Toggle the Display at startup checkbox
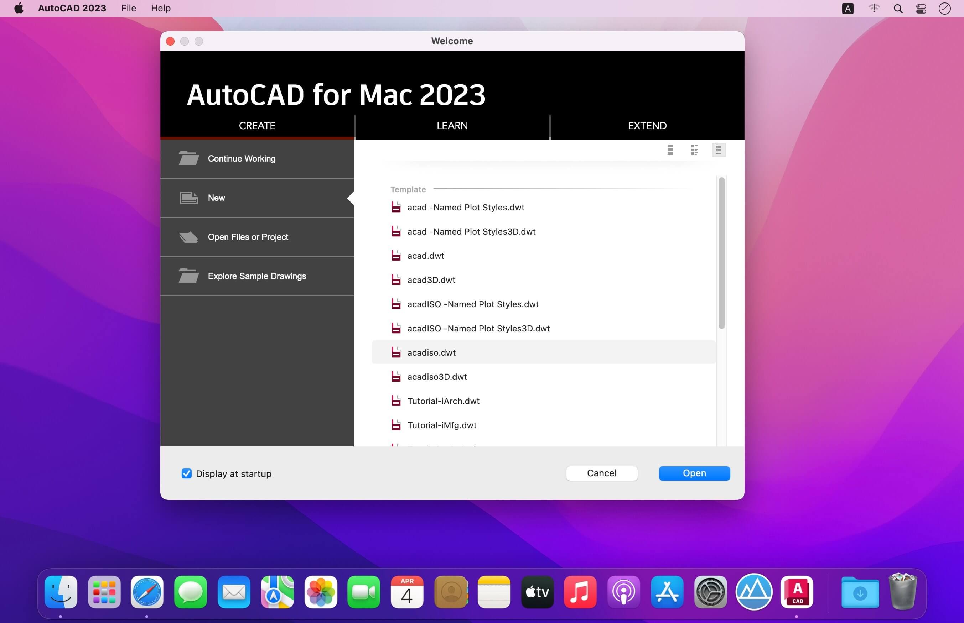964x623 pixels. (x=186, y=473)
